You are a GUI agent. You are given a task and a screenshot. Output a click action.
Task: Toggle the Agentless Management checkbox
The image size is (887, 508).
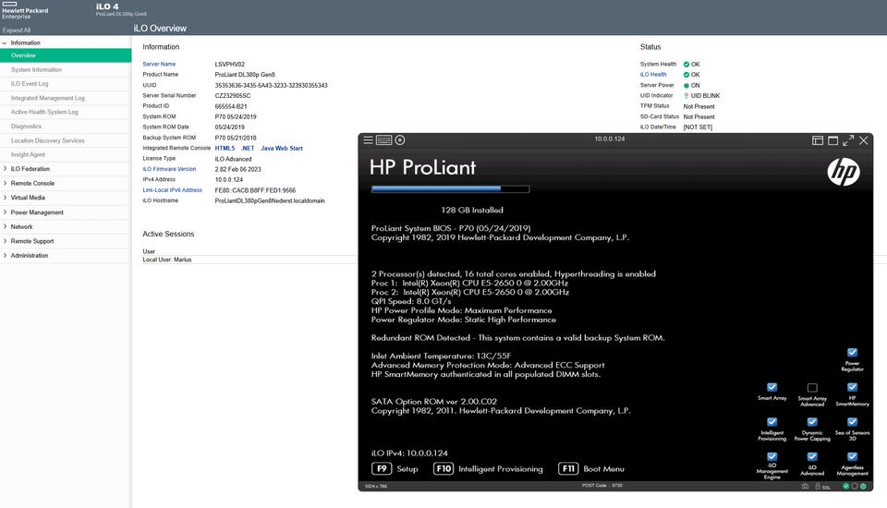(x=852, y=456)
